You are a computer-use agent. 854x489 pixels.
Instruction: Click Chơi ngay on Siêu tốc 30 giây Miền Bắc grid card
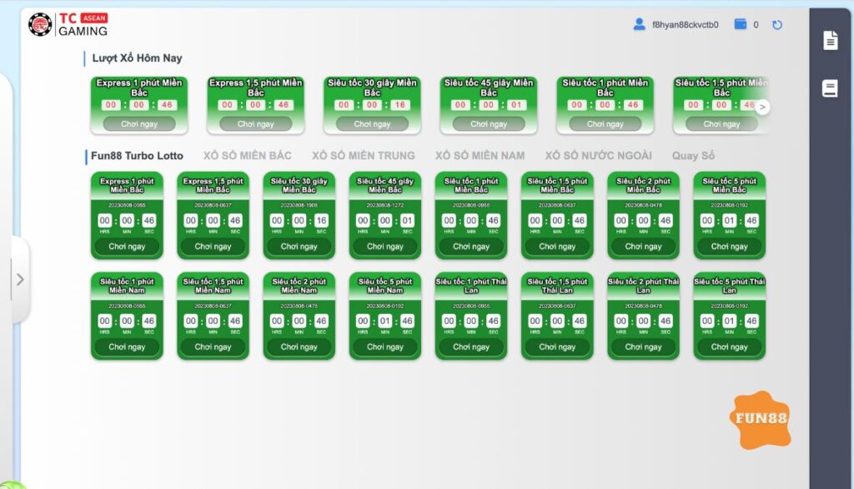299,246
